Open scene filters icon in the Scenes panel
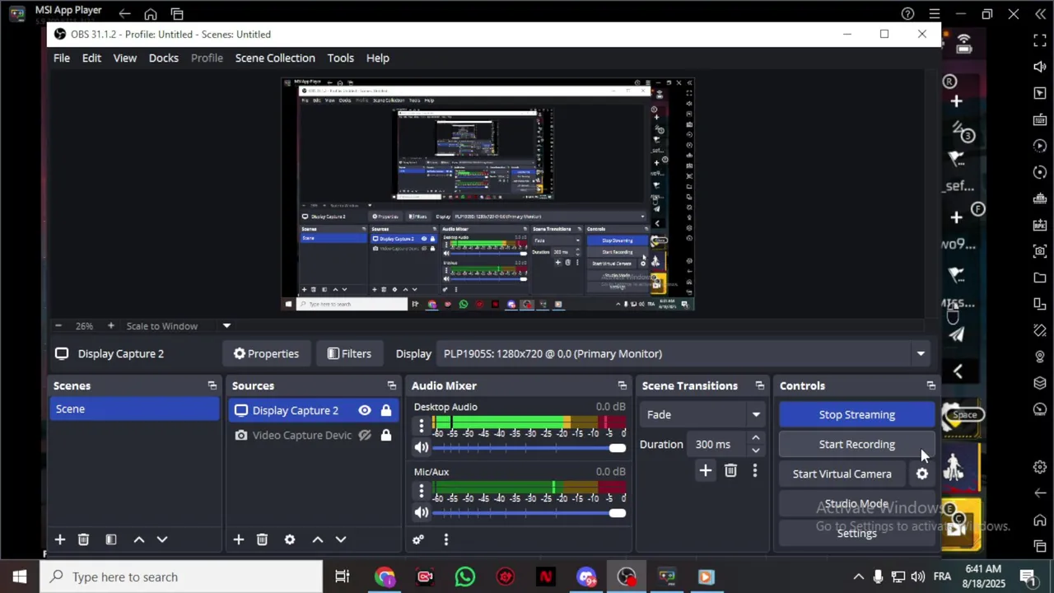The image size is (1054, 593). click(x=111, y=539)
